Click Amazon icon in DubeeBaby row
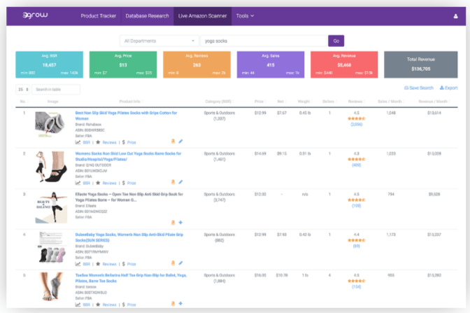The height and width of the screenshot is (313, 470). pos(173,263)
